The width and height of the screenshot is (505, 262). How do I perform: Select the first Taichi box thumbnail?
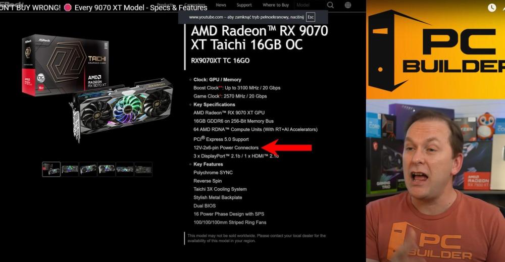tap(51, 169)
